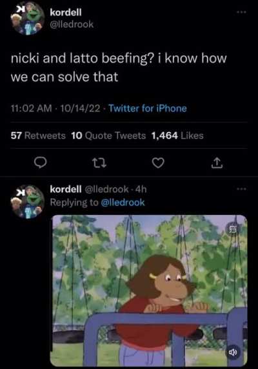The image size is (258, 369).
Task: Click the kordell display name in the reply
Action: [x=66, y=189]
